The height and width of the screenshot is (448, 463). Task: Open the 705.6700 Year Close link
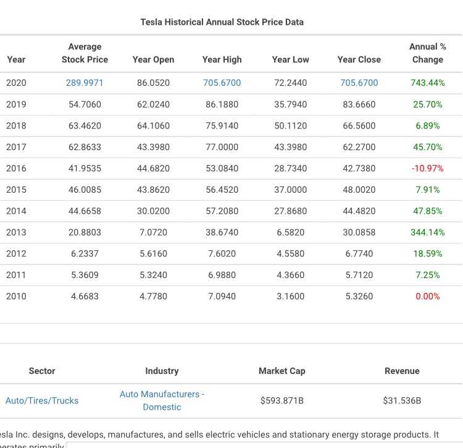point(359,83)
